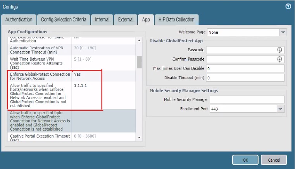Click the App Configurations scrollbar thumb
The height and width of the screenshot is (169, 295).
[139, 61]
